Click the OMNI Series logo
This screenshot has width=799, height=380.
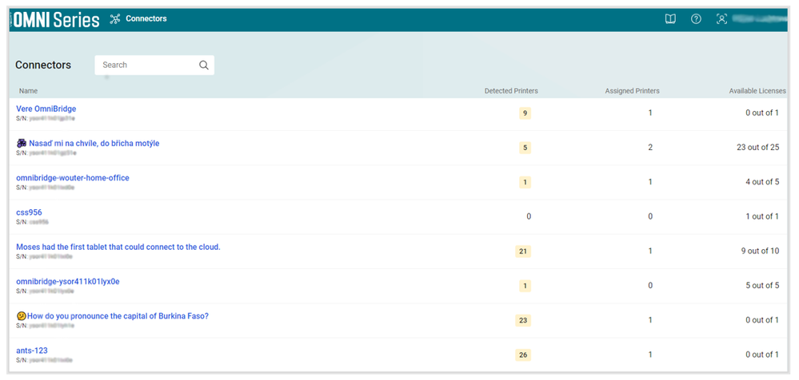point(56,20)
